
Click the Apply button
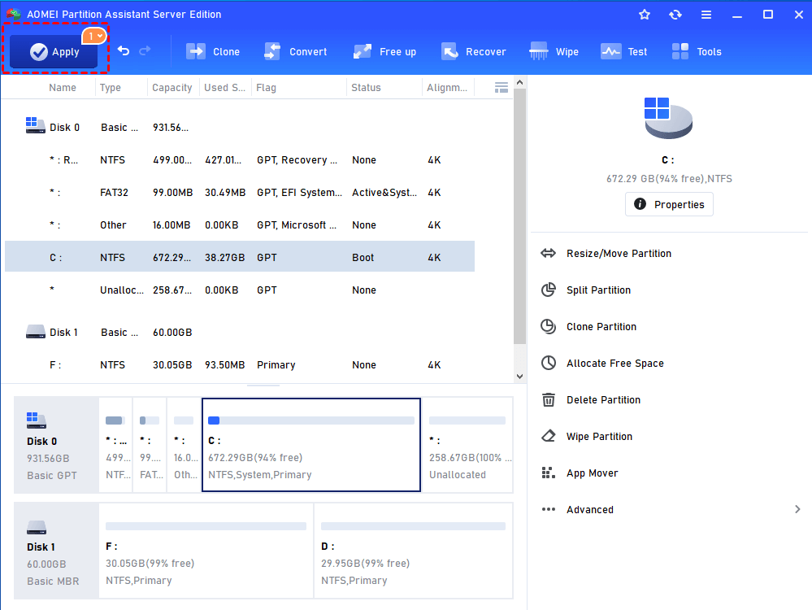pyautogui.click(x=54, y=51)
